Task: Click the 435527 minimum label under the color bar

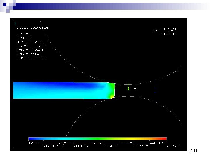Action: [x=34, y=143]
